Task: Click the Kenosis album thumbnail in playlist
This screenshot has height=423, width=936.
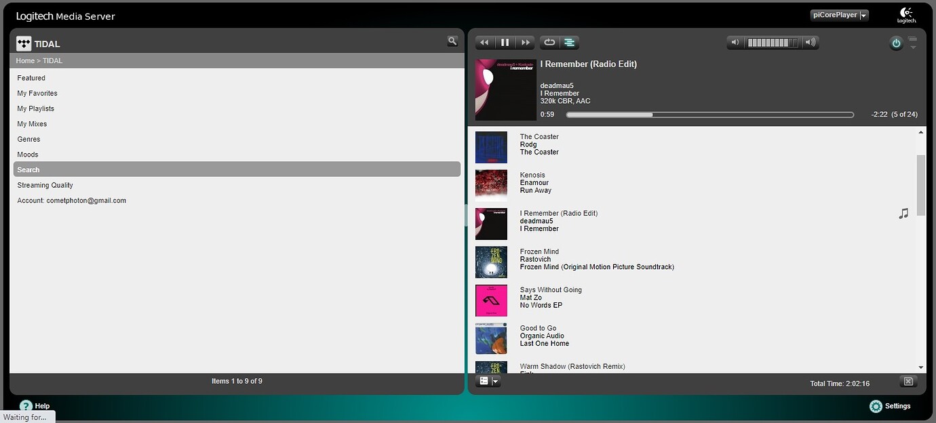Action: pos(491,185)
